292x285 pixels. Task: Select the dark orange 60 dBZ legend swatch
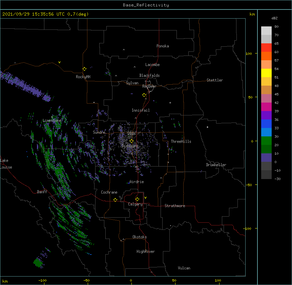[x=266, y=56]
